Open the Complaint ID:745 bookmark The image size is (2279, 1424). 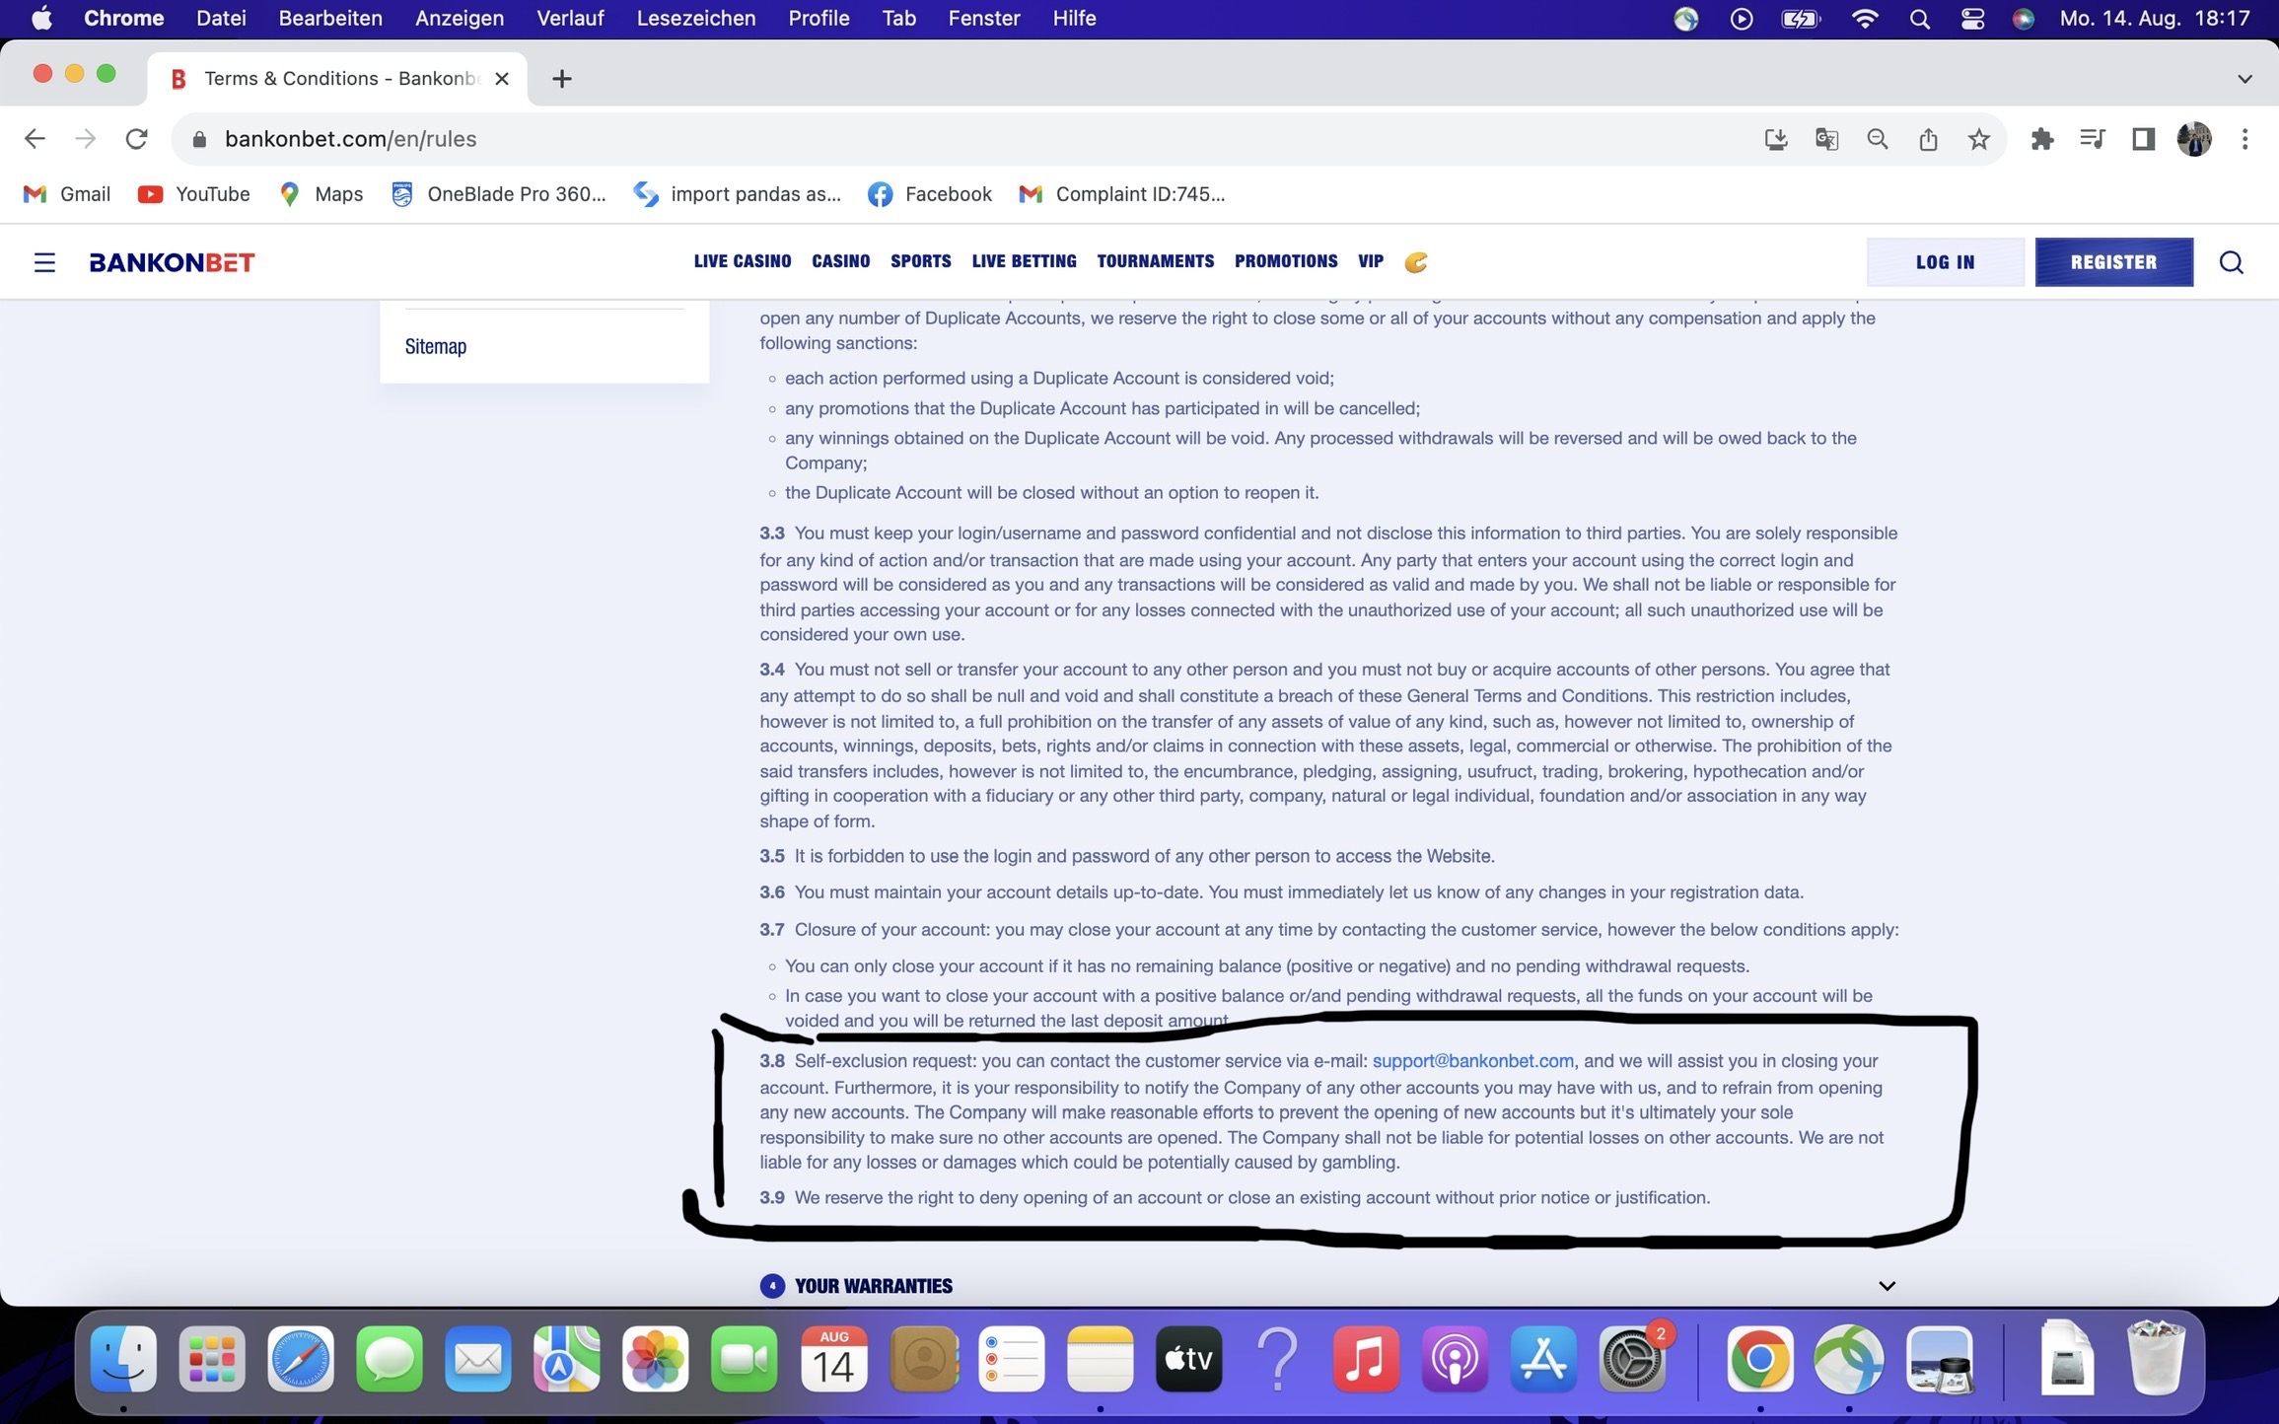(1122, 194)
